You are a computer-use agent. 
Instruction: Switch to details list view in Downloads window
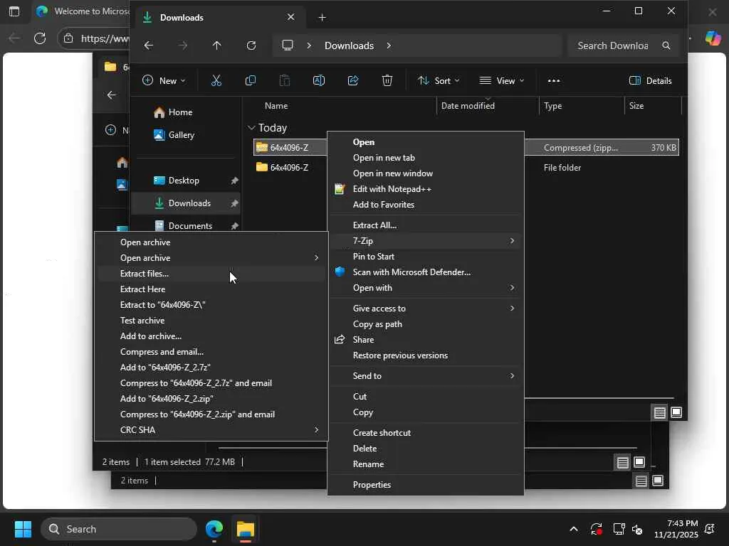(x=660, y=412)
